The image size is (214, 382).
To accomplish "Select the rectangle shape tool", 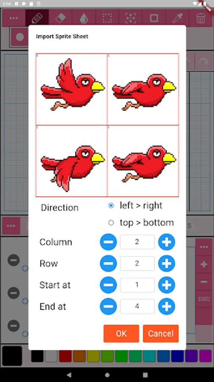I will pyautogui.click(x=154, y=18).
